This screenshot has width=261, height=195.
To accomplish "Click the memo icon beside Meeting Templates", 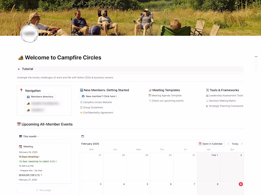I will click(150, 90).
